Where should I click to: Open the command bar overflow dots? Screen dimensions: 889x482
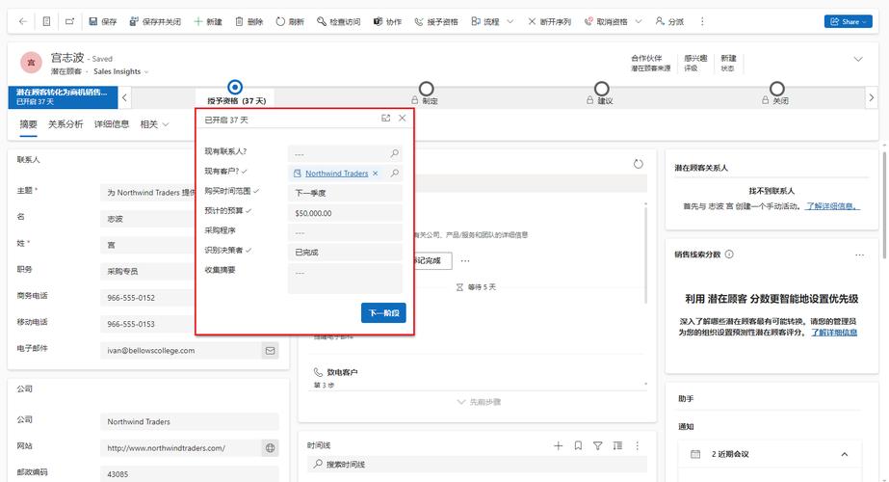(702, 21)
